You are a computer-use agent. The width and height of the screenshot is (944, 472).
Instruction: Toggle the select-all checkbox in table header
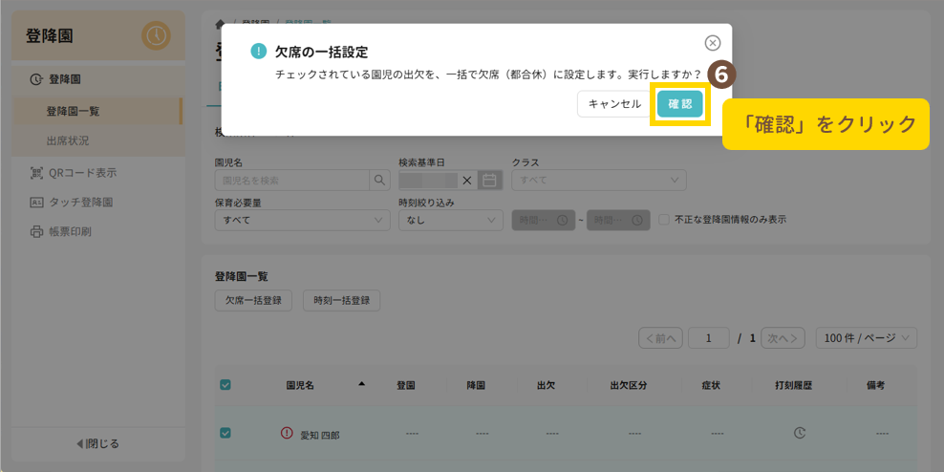[x=225, y=385]
